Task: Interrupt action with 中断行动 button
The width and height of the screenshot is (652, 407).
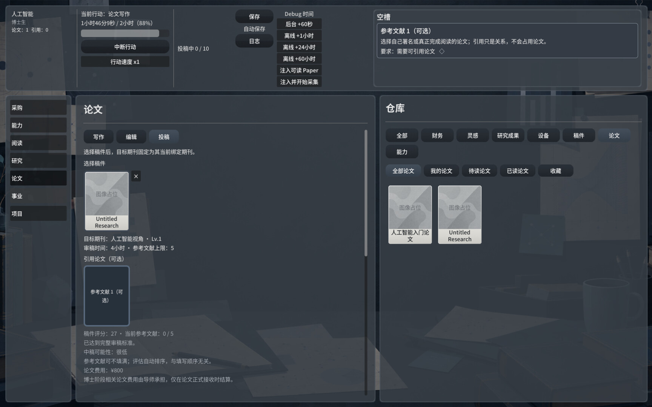Action: click(x=125, y=47)
